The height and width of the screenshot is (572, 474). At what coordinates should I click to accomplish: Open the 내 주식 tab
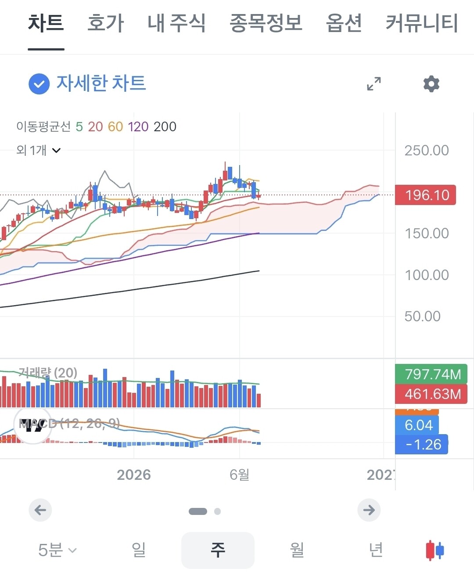pos(176,23)
